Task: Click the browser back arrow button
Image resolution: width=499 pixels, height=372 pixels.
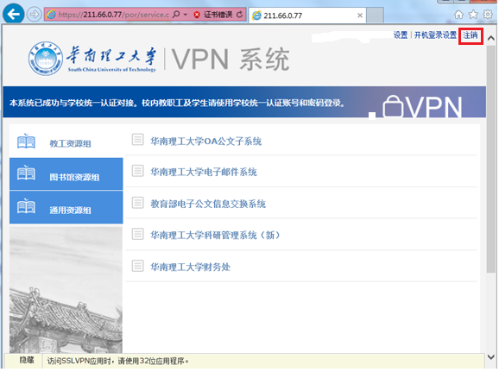Action: click(x=13, y=14)
